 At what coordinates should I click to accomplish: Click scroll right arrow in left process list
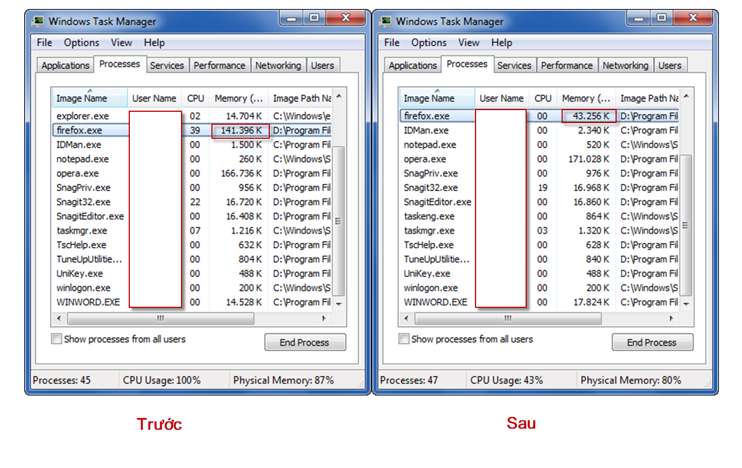324,319
